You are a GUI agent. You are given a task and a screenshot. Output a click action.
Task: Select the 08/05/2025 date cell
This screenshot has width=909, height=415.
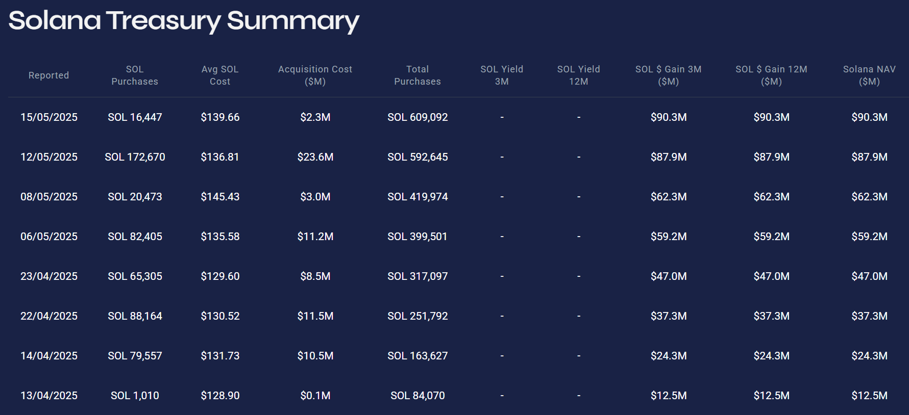(x=49, y=197)
